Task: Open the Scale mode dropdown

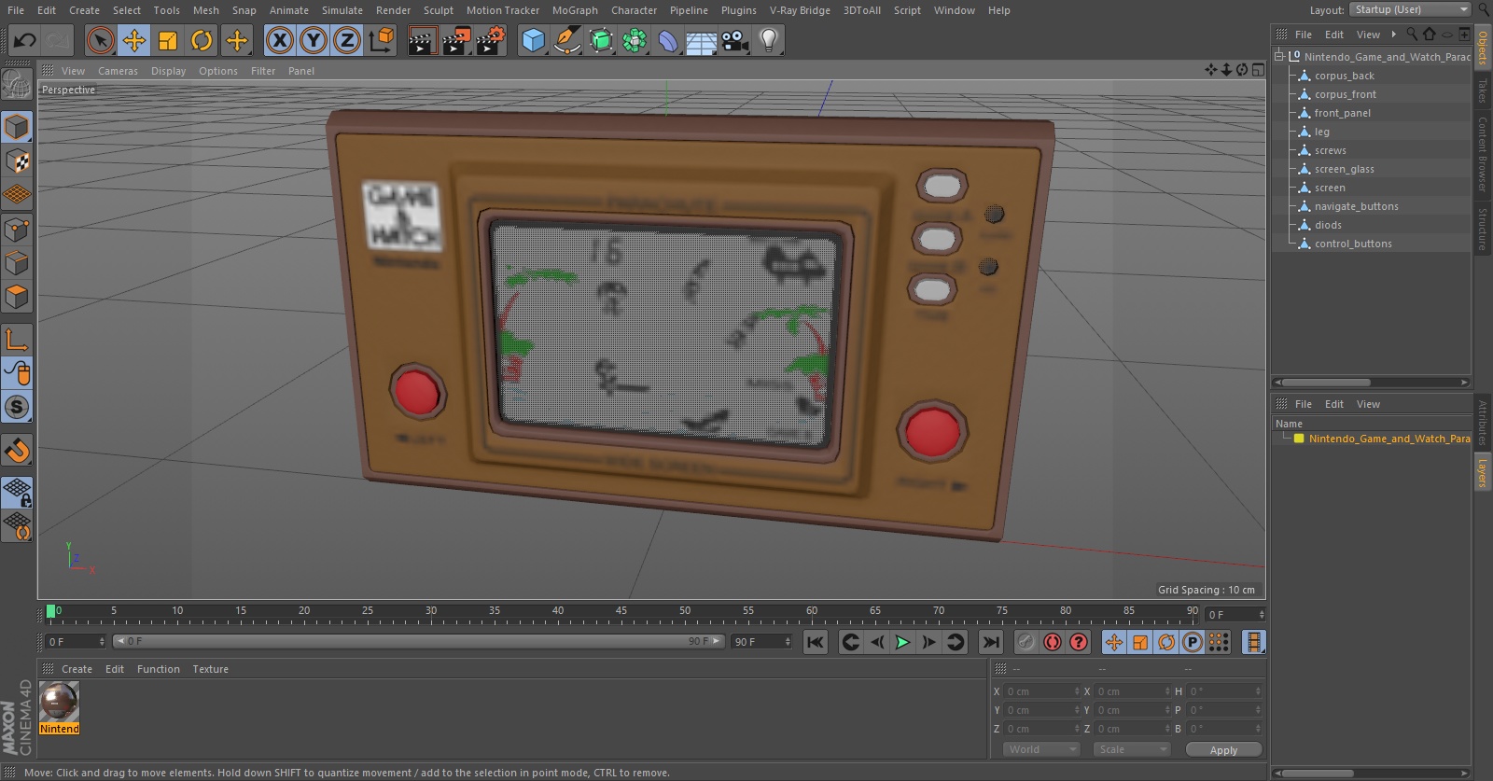Action: (1132, 749)
